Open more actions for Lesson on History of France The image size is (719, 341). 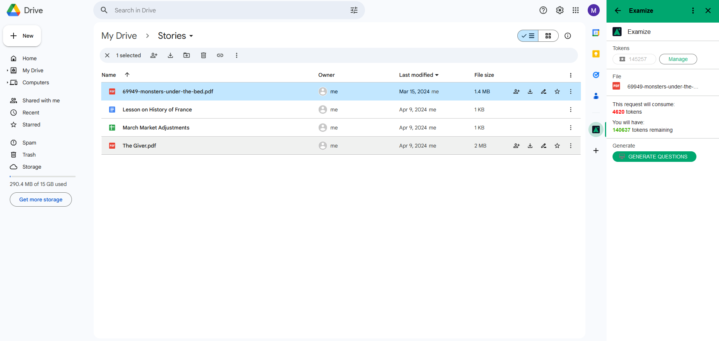[571, 110]
